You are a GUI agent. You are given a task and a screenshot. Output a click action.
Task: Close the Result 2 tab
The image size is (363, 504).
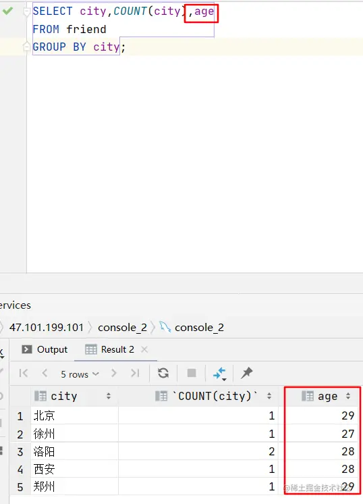pyautogui.click(x=144, y=349)
